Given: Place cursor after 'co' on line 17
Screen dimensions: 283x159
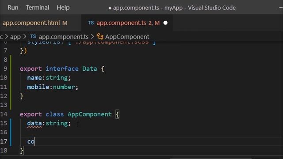Looking at the screenshot, I should (35, 141).
